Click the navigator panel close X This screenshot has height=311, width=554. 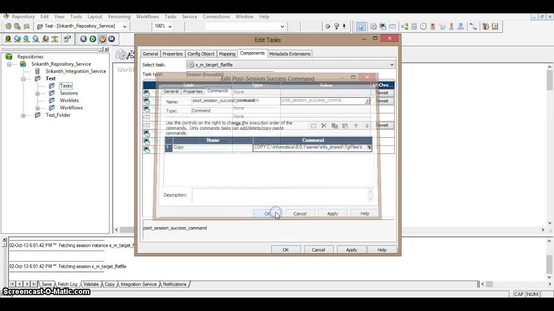106,49
